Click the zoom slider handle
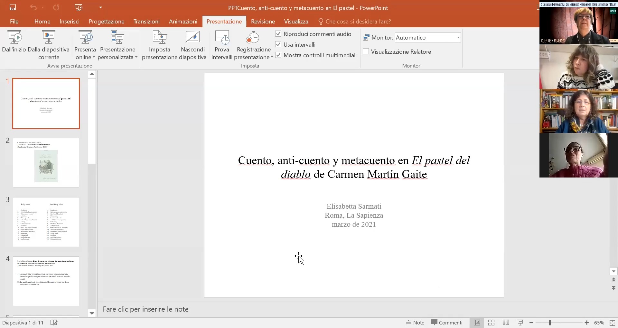The height and width of the screenshot is (328, 618). (x=550, y=323)
